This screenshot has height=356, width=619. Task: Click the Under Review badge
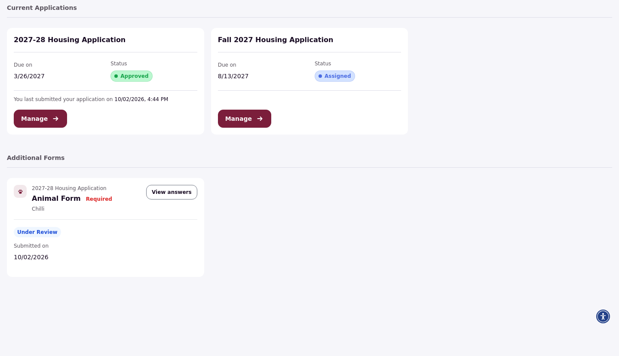tap(37, 232)
